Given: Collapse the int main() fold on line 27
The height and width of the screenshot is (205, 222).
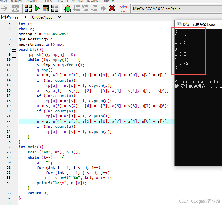Looking at the screenshot, I should pyautogui.click(x=14, y=147).
